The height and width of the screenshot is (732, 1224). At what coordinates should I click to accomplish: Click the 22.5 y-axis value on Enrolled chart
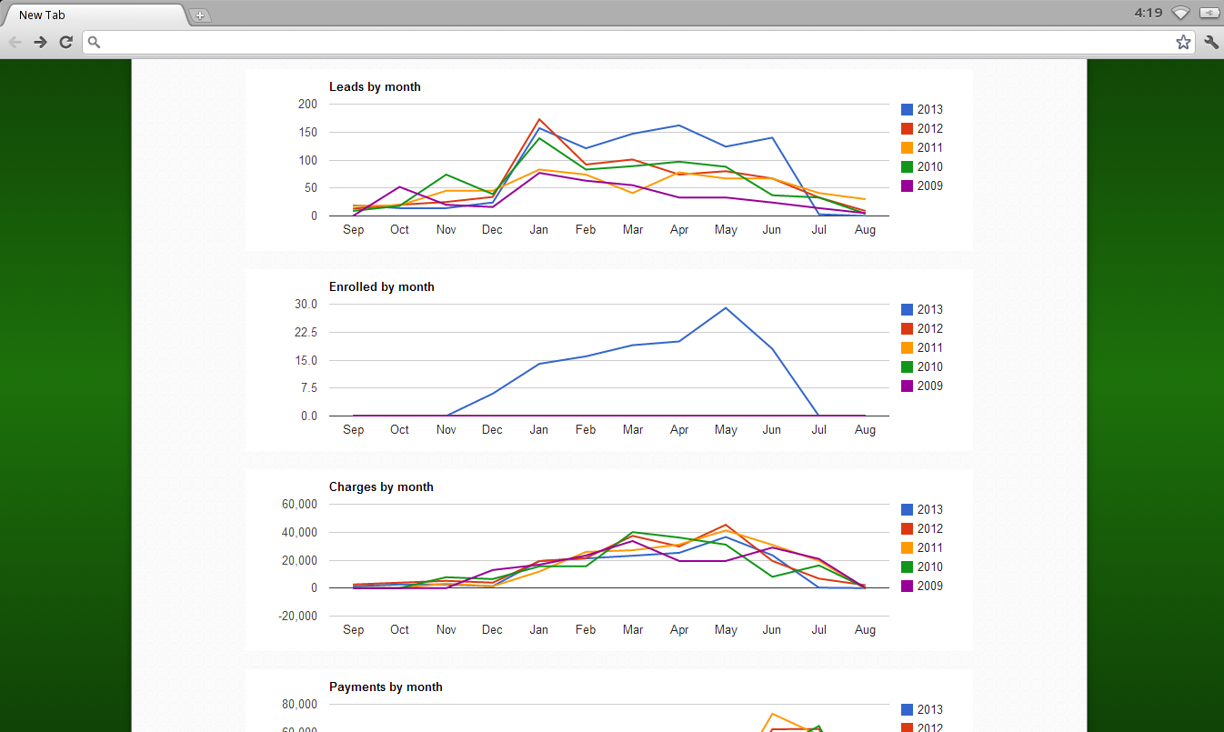[x=306, y=332]
